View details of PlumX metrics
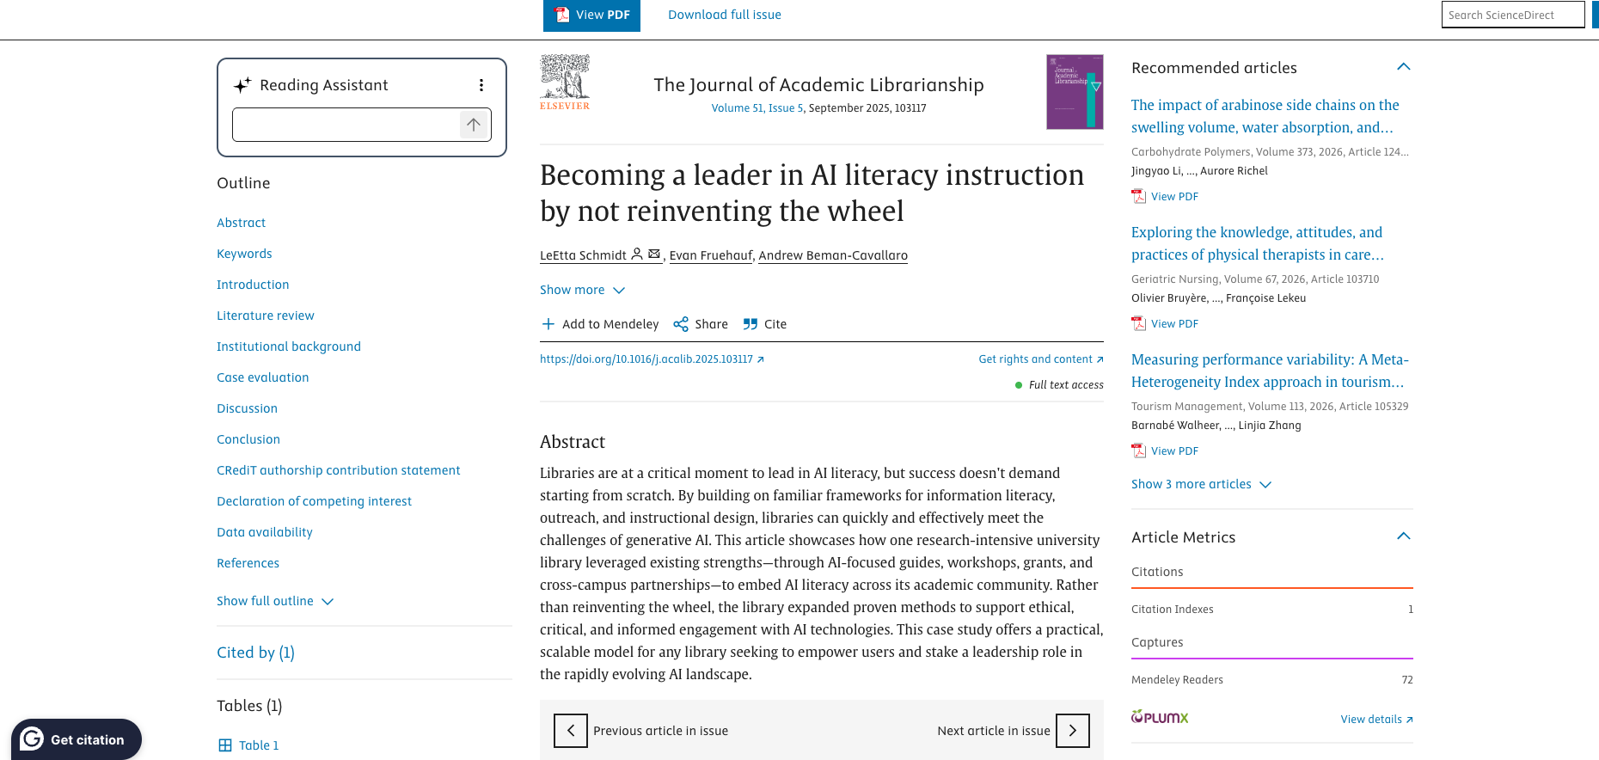The width and height of the screenshot is (1599, 760). click(1376, 720)
